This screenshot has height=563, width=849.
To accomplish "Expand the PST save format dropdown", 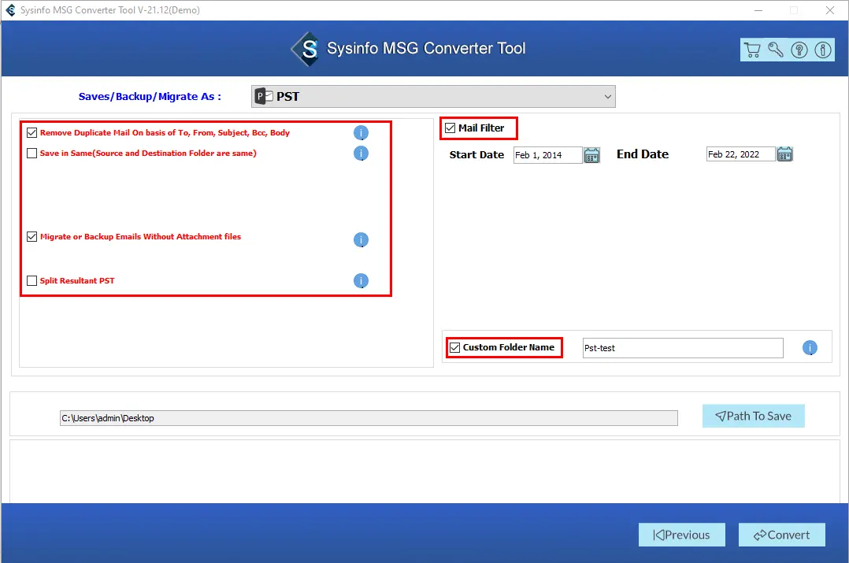I will (433, 97).
